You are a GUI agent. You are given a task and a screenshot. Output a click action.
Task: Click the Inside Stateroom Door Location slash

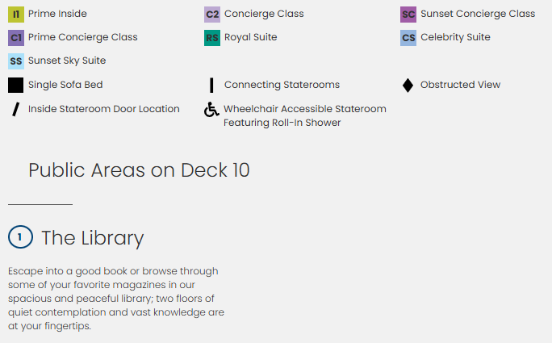pos(15,109)
